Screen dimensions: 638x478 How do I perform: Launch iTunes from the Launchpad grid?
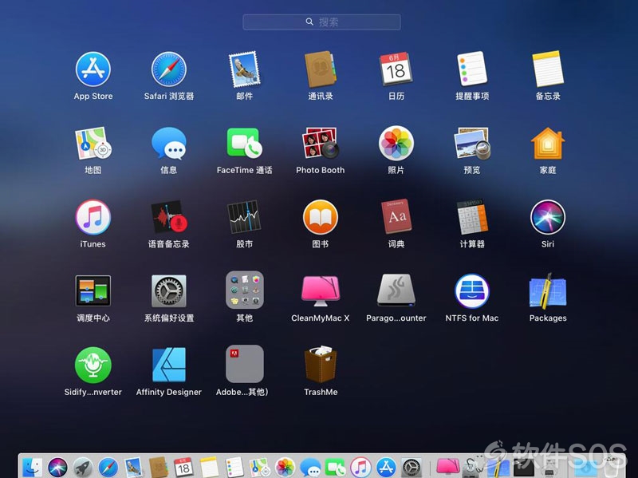tap(93, 217)
